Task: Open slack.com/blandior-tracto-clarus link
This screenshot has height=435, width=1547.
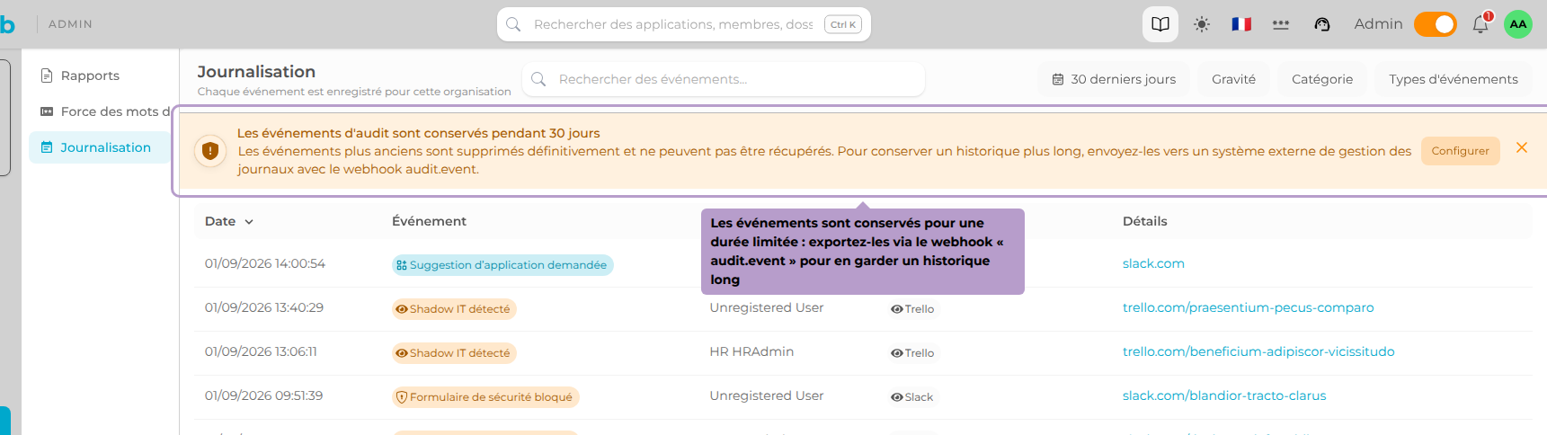Action: [1224, 395]
